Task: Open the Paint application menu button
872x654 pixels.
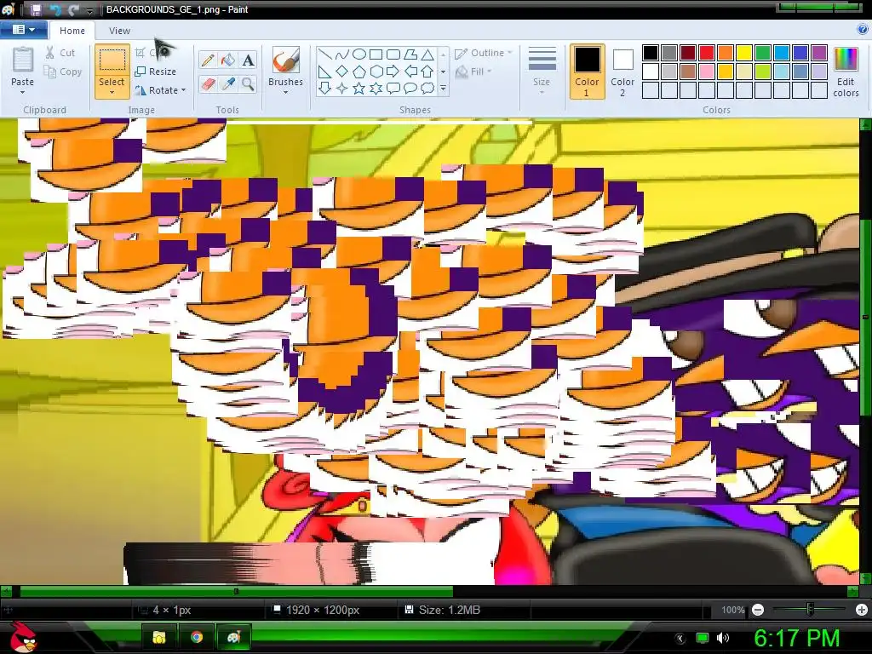Action: point(23,30)
